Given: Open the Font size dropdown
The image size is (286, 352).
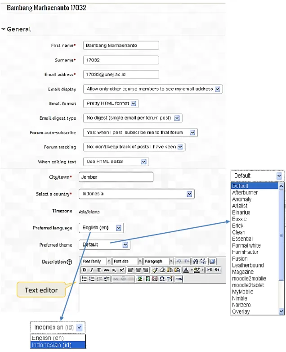Looking at the screenshot, I should tap(127, 262).
